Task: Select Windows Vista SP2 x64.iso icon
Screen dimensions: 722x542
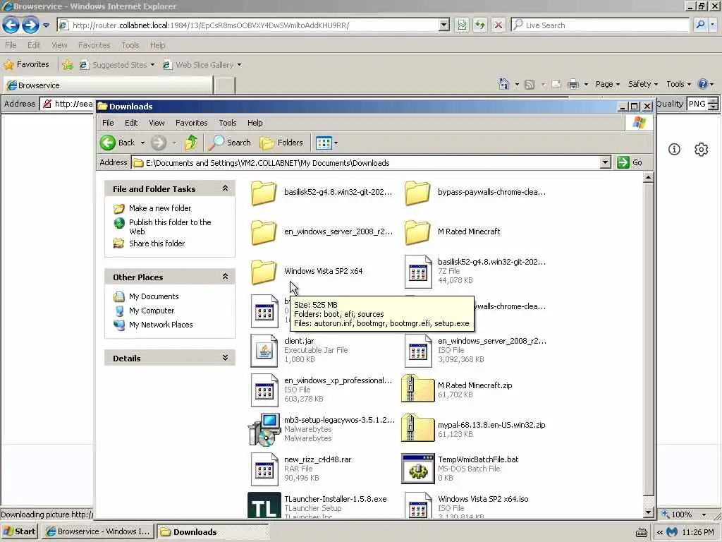Action: [418, 505]
